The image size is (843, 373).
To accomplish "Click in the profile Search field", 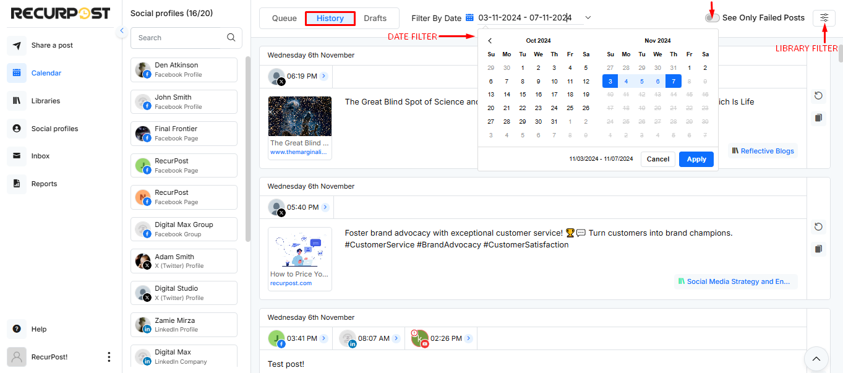I will [178, 38].
